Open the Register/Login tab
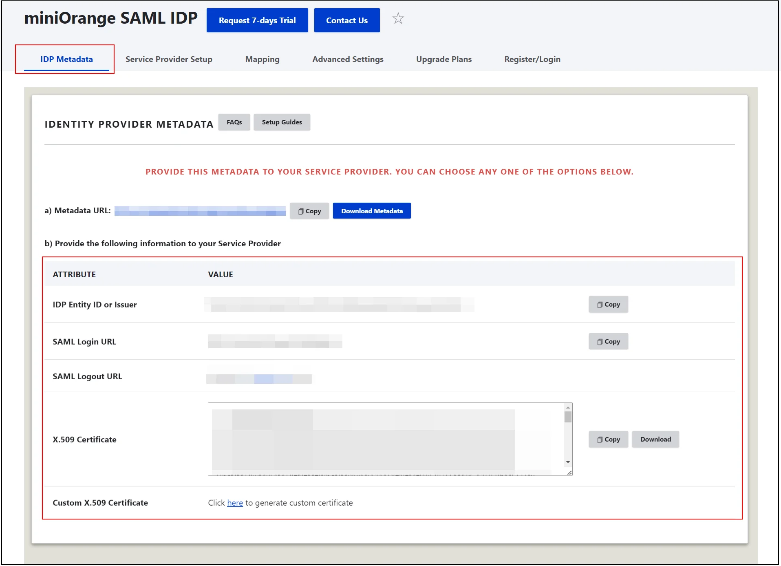 coord(532,59)
